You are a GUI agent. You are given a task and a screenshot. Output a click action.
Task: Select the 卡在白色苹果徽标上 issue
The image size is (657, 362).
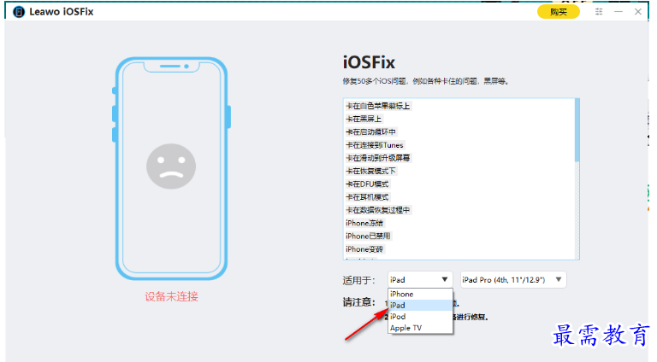378,106
